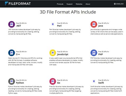Click the 'Perl libraries makes developer's job' description

point(65,32)
